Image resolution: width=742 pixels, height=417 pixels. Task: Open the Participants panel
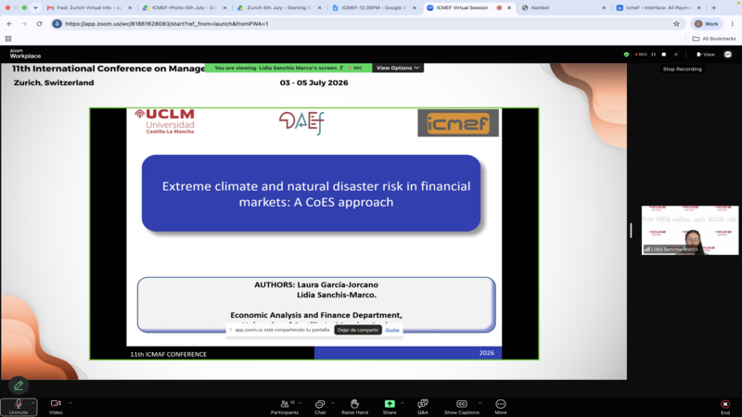285,407
